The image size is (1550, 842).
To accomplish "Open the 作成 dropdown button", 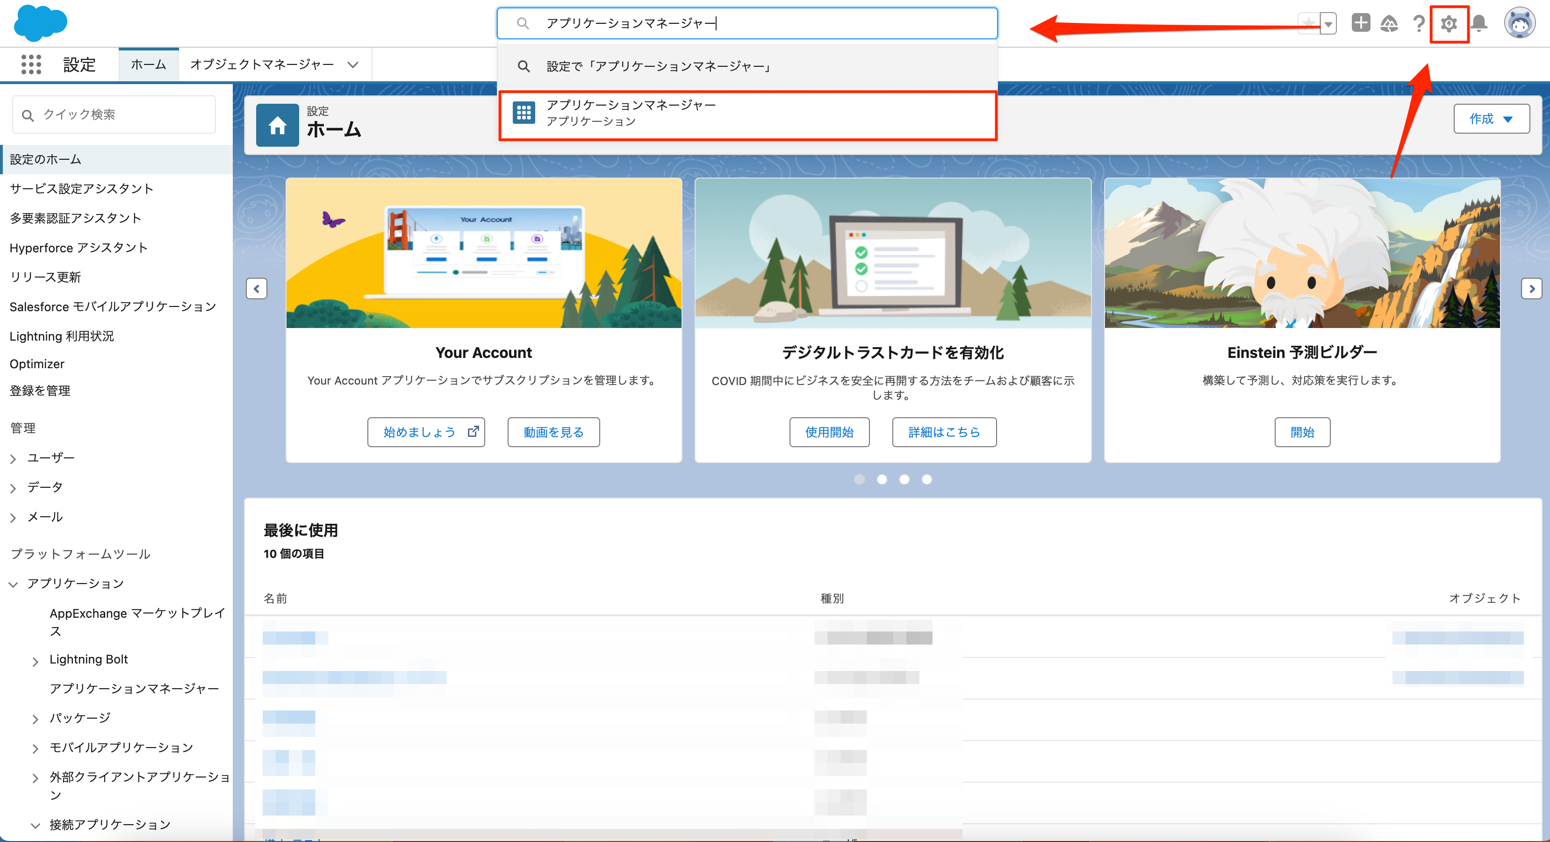I will click(1491, 119).
